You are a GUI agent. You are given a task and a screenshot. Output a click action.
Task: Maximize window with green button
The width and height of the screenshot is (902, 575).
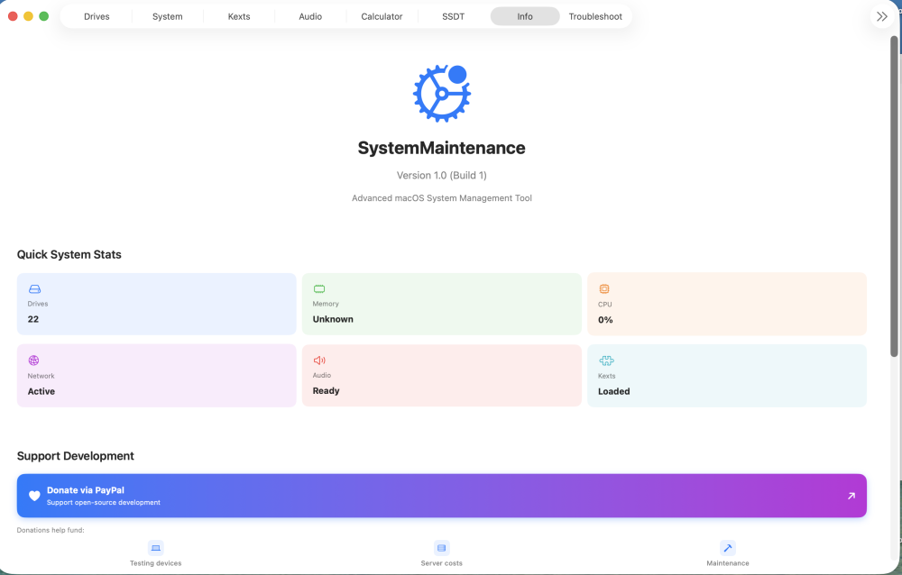(43, 16)
